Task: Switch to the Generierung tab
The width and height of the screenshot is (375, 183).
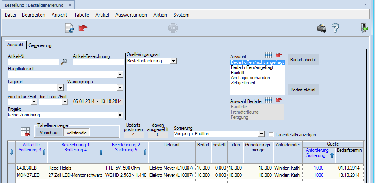Action: click(x=40, y=45)
